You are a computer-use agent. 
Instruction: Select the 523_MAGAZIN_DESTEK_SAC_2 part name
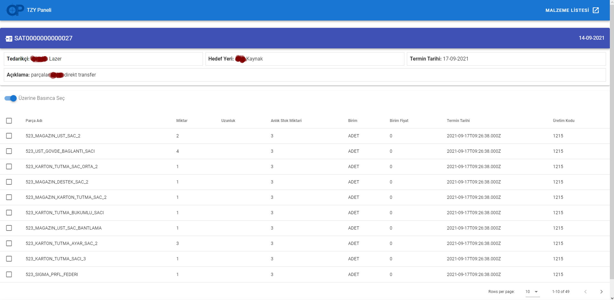tap(57, 182)
